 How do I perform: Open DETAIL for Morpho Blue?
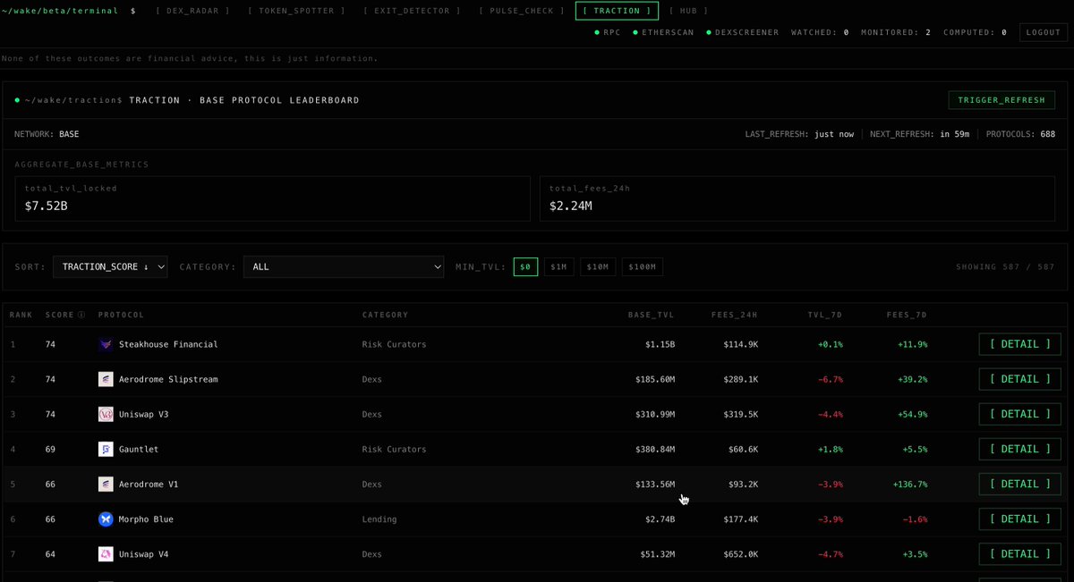[1019, 519]
